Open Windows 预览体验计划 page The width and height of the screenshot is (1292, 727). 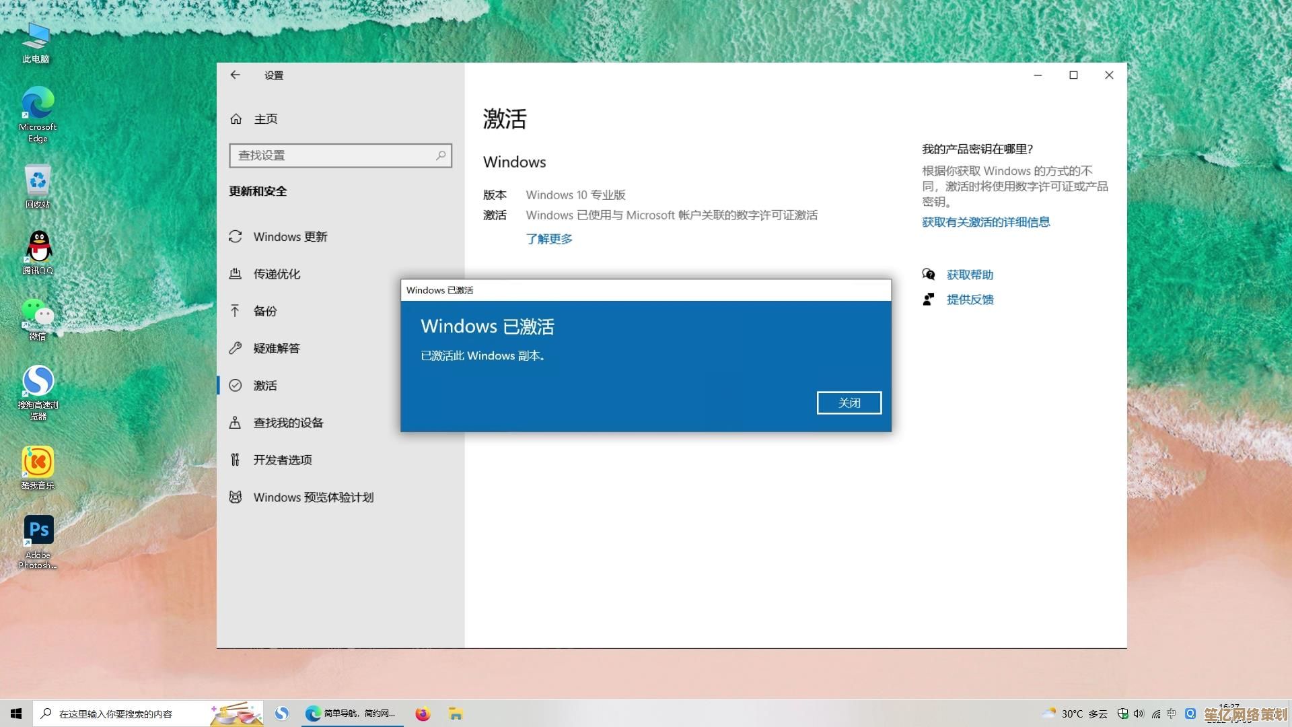313,497
